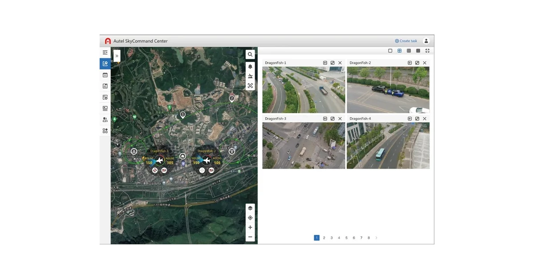Zoom in the map with plus button
This screenshot has height=279, width=534.
click(x=250, y=227)
